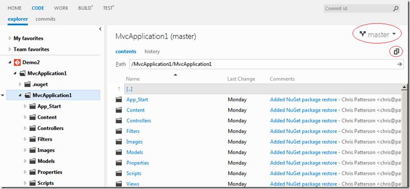Click inside the Commit id search field
Image resolution: width=410 pixels, height=189 pixels.
pyautogui.click(x=358, y=9)
